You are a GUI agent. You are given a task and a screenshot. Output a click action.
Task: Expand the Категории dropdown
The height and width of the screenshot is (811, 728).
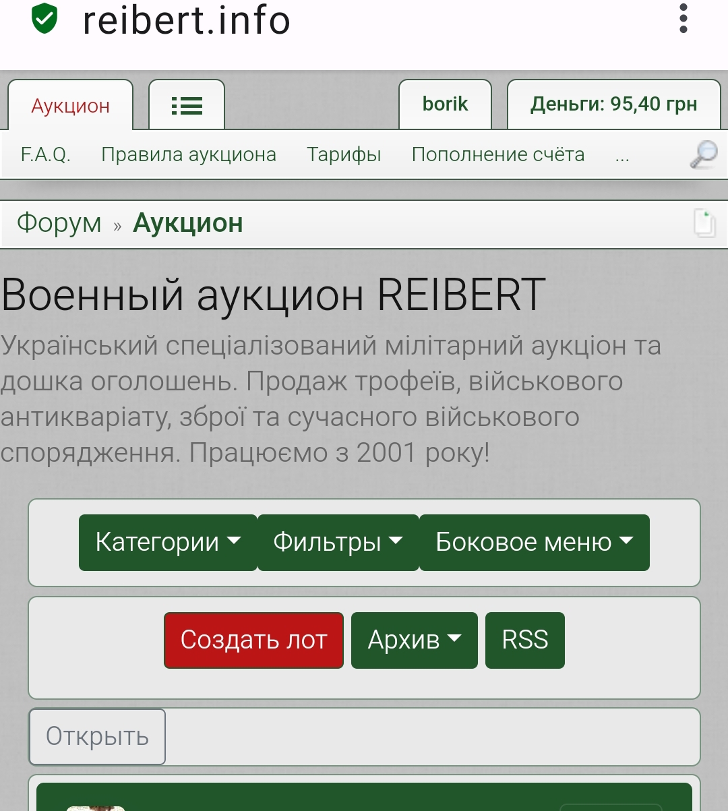(168, 542)
